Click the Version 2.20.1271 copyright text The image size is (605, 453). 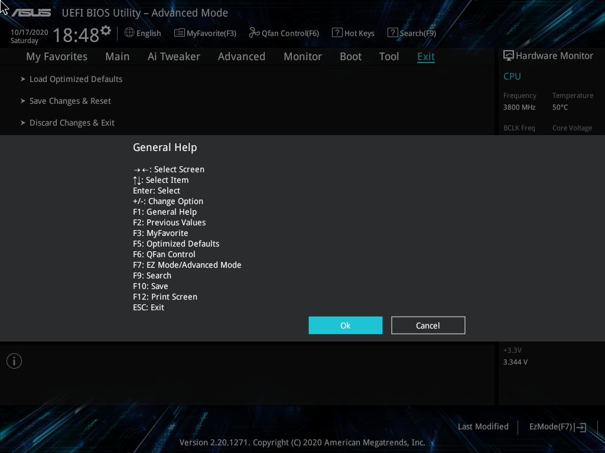point(302,442)
